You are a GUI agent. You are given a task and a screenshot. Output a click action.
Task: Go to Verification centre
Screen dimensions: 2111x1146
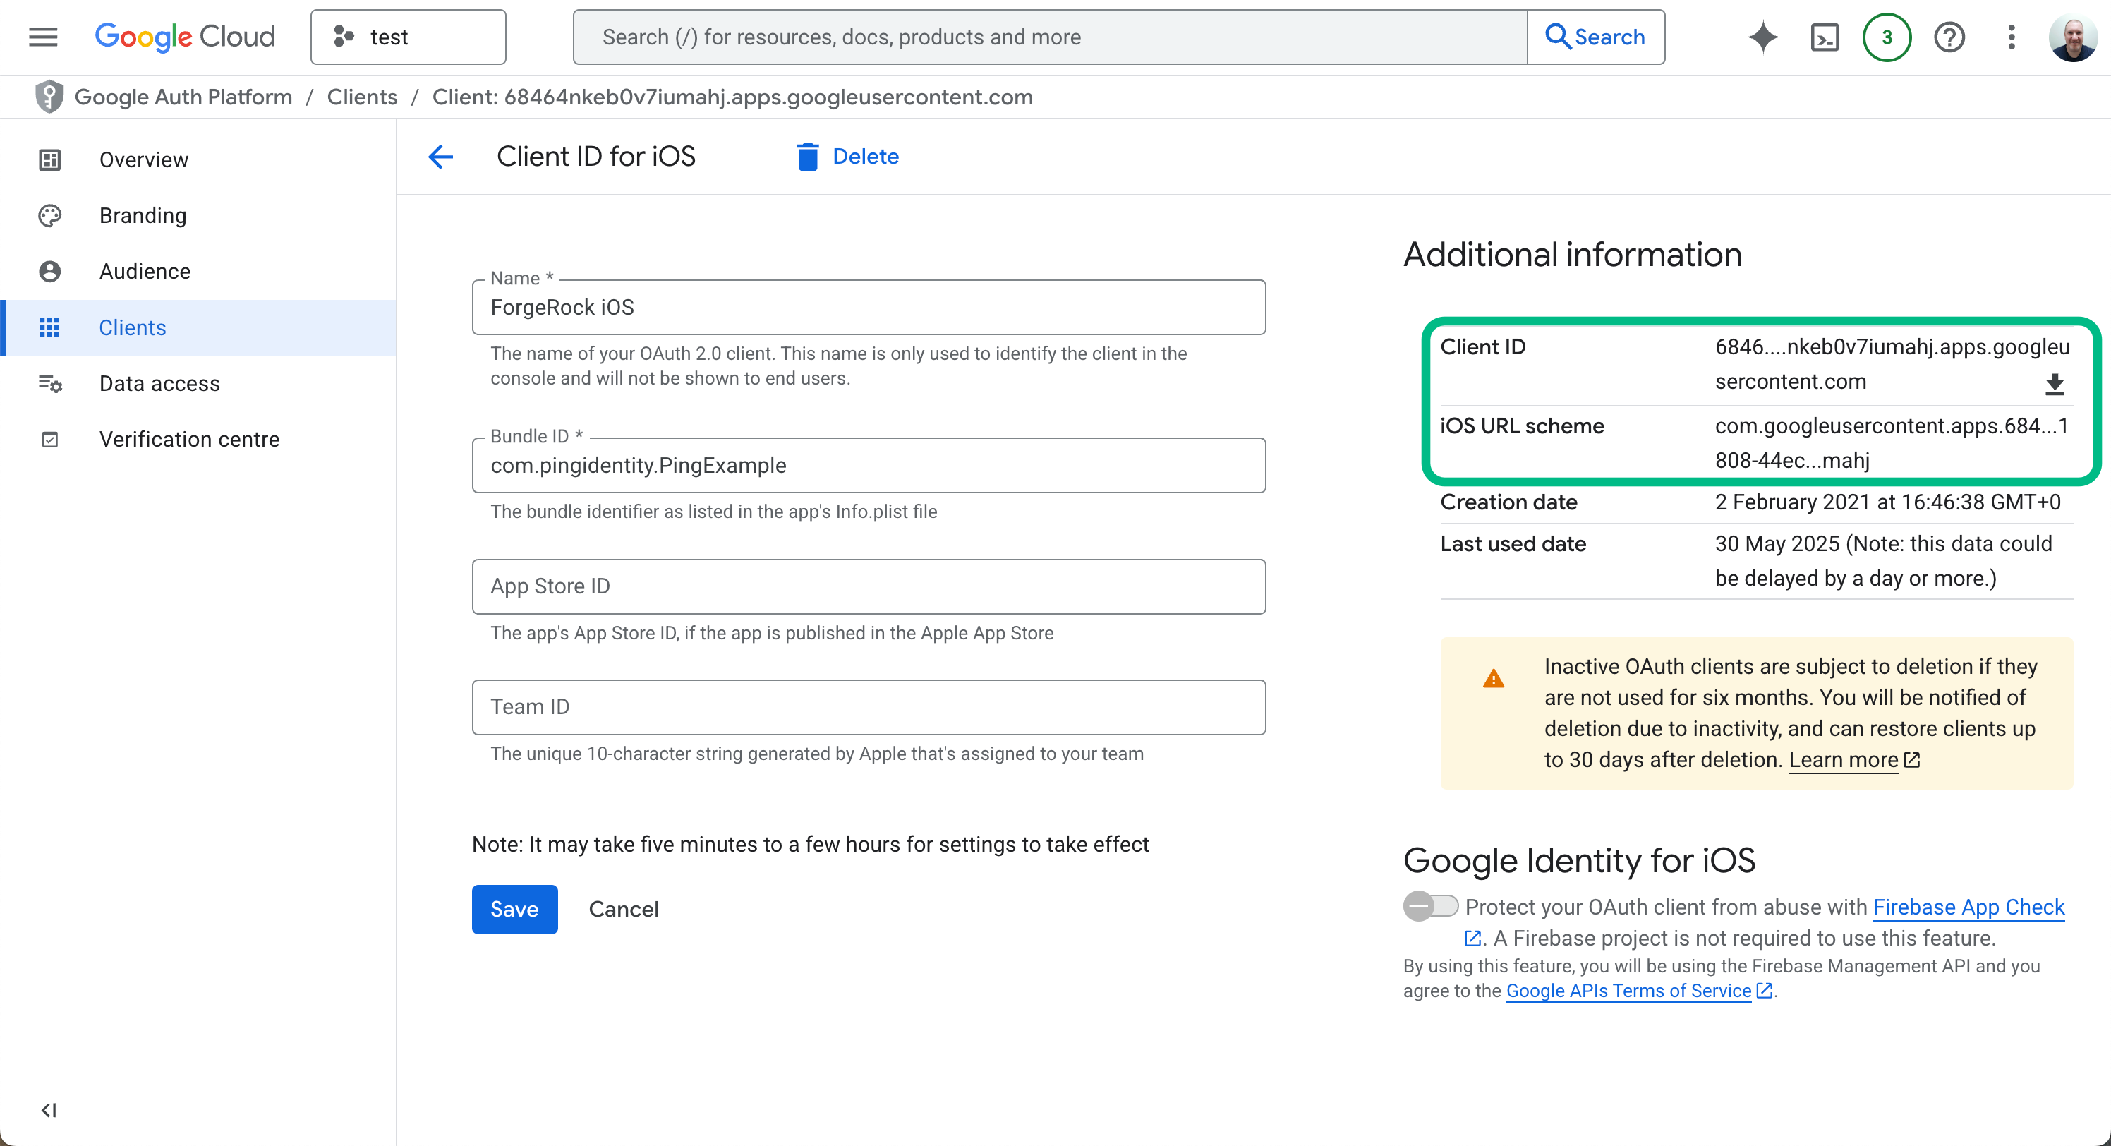188,438
